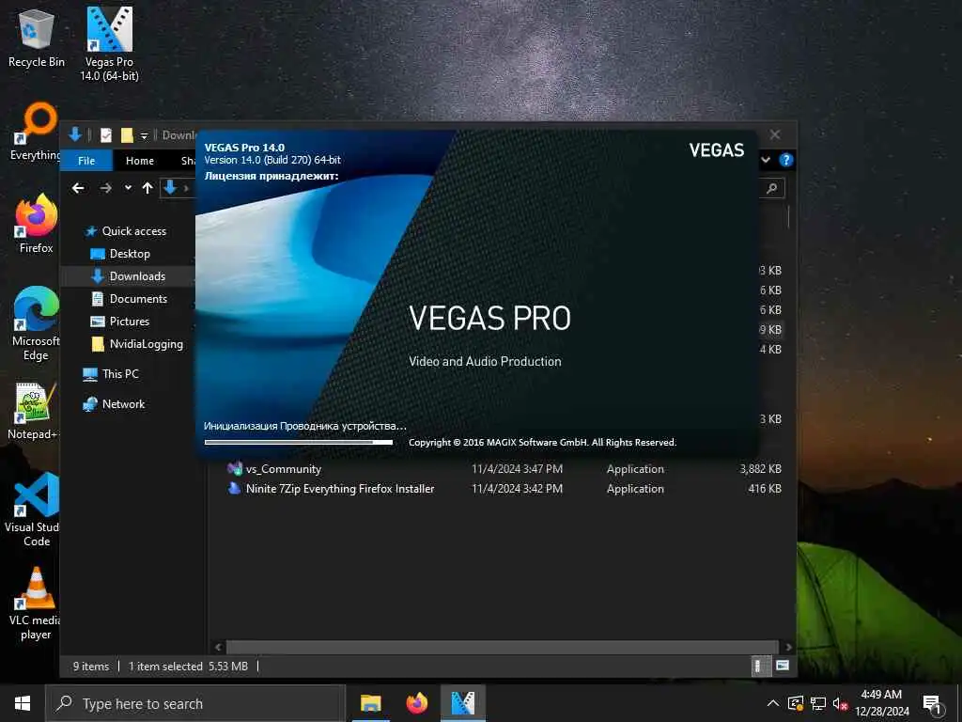The height and width of the screenshot is (722, 962).
Task: Open the Home ribbon tab in File Explorer
Action: point(140,161)
